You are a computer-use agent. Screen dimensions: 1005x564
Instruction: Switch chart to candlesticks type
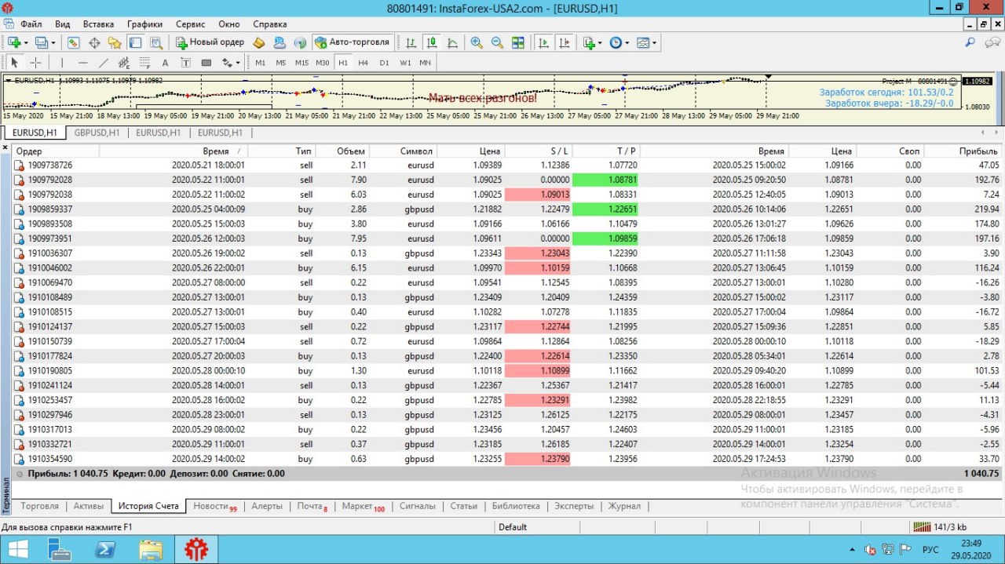(431, 42)
